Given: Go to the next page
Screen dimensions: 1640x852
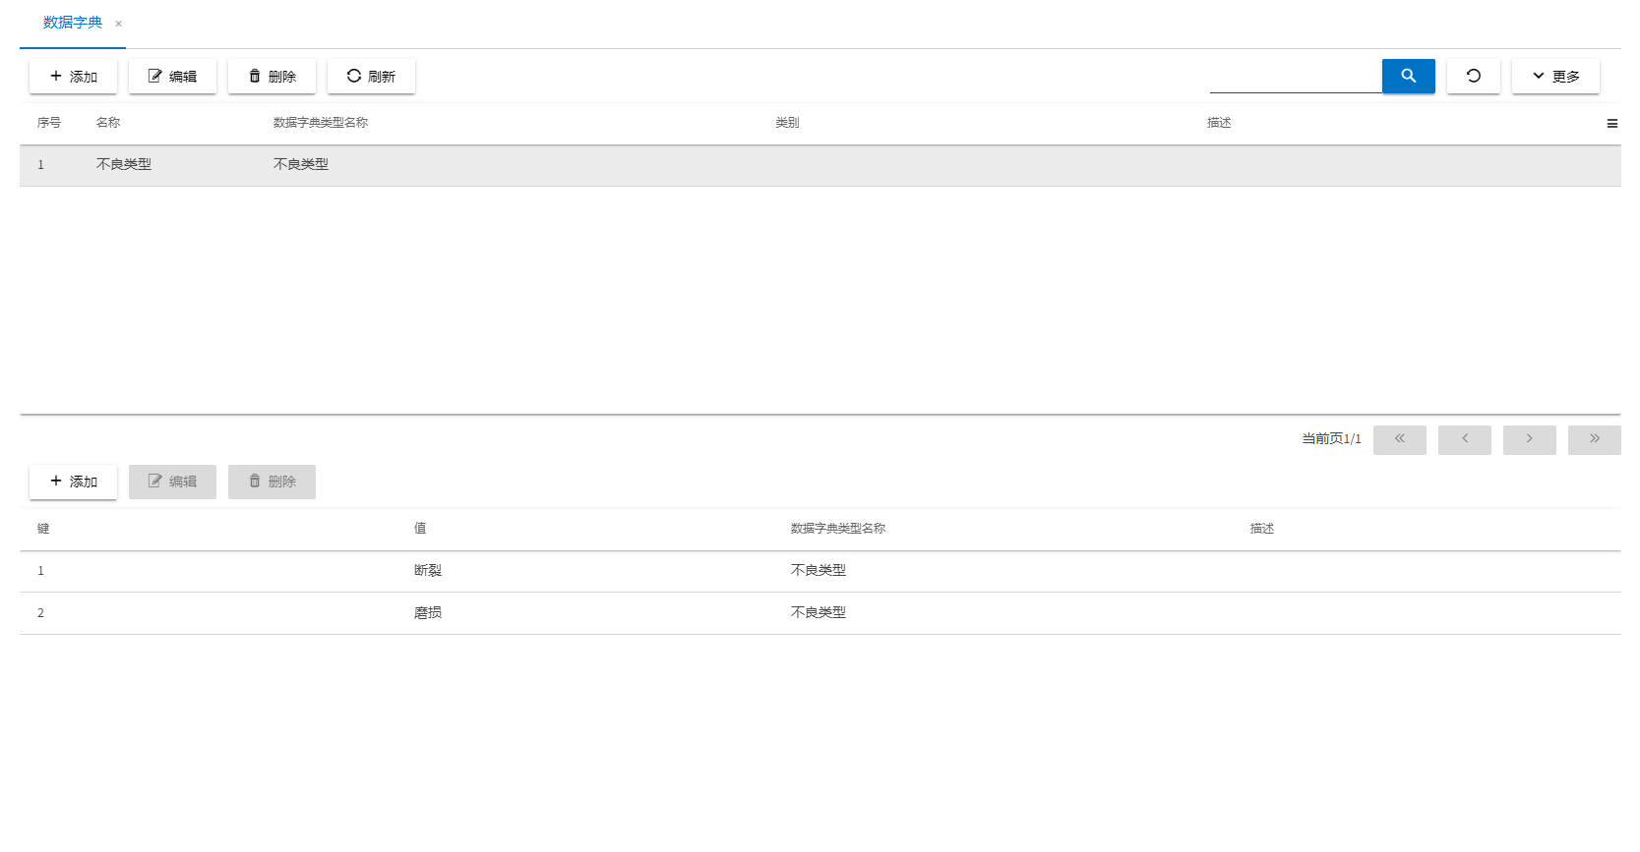Looking at the screenshot, I should (1529, 439).
